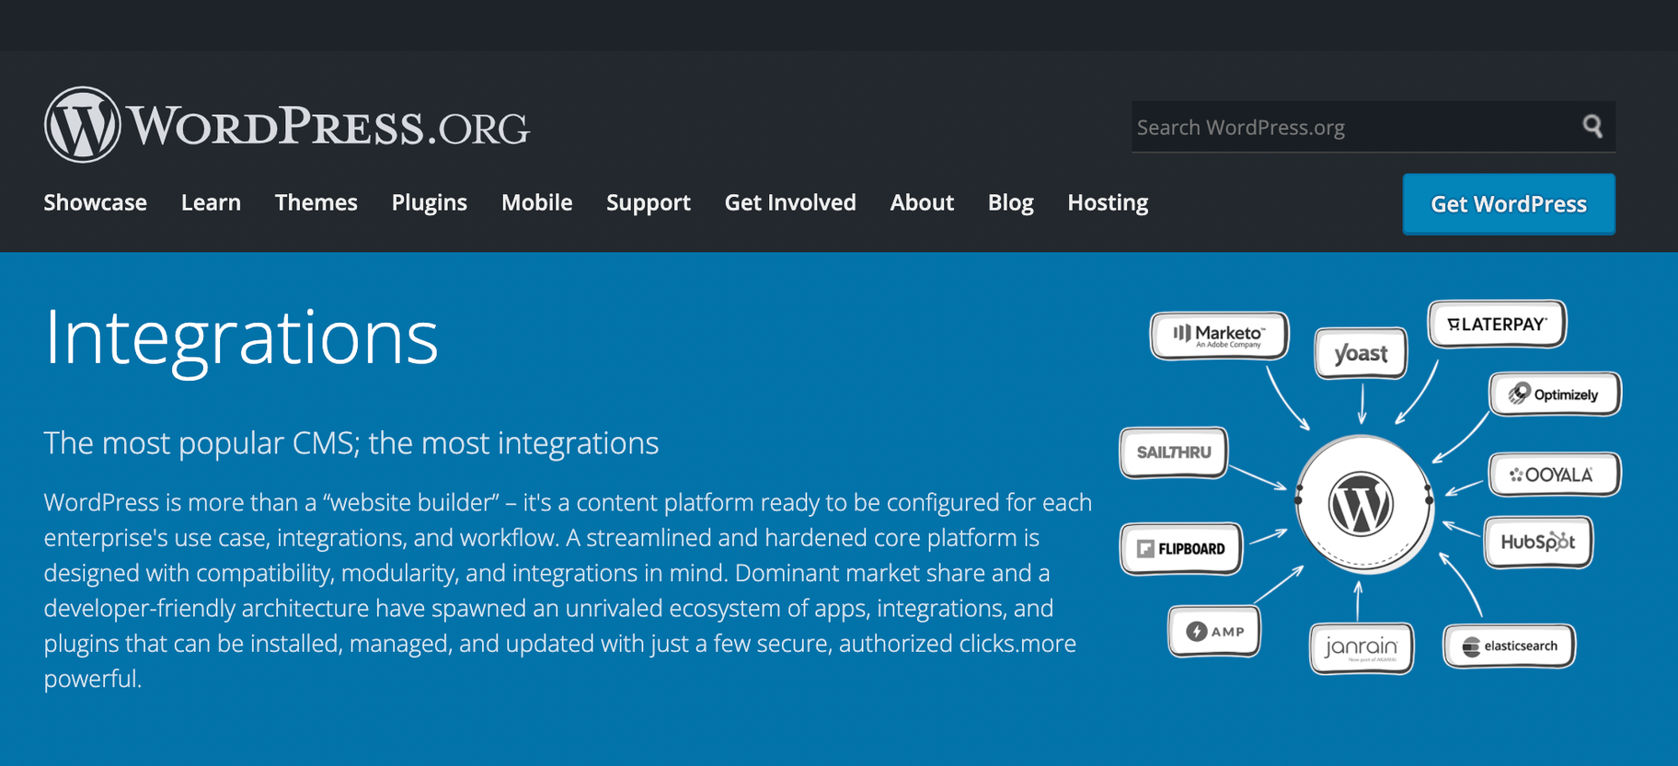Open the Mobile page
1678x766 pixels.
click(x=536, y=202)
